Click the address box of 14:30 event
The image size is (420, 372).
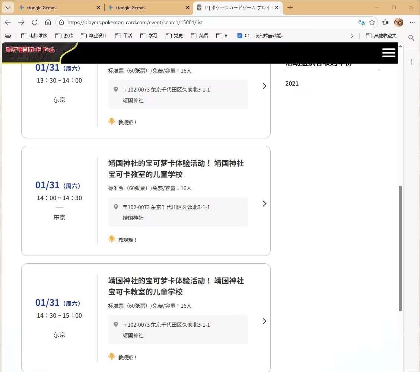[x=178, y=330]
